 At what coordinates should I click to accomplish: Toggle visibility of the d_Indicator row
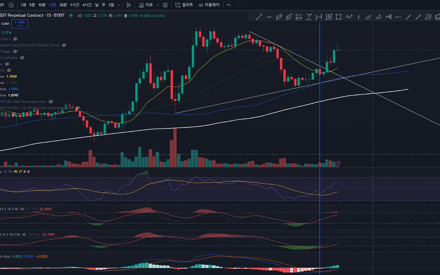tap(22, 58)
